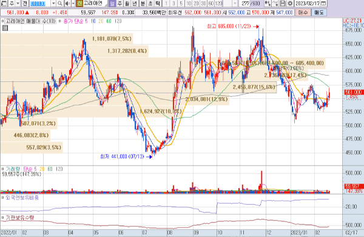Click the 277 bar count input field

click(x=245, y=4)
